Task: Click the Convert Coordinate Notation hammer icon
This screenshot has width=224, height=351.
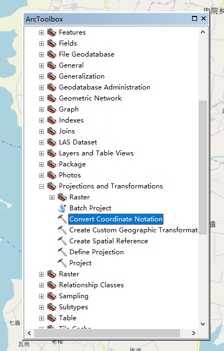Action: (62, 219)
